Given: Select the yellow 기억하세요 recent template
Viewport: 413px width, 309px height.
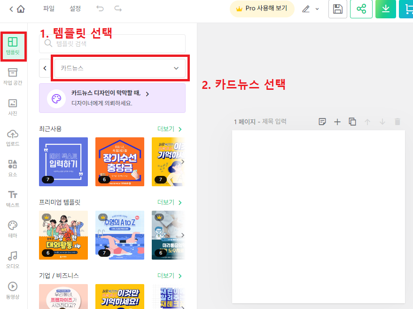Looking at the screenshot, I should pyautogui.click(x=168, y=162).
